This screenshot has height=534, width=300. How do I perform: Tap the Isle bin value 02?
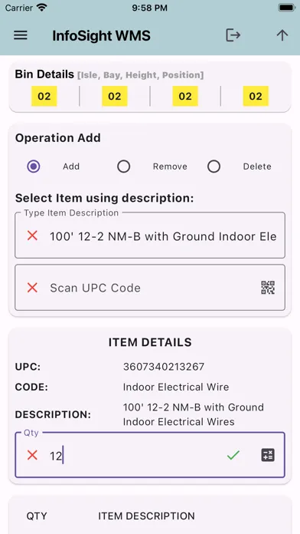pos(44,96)
